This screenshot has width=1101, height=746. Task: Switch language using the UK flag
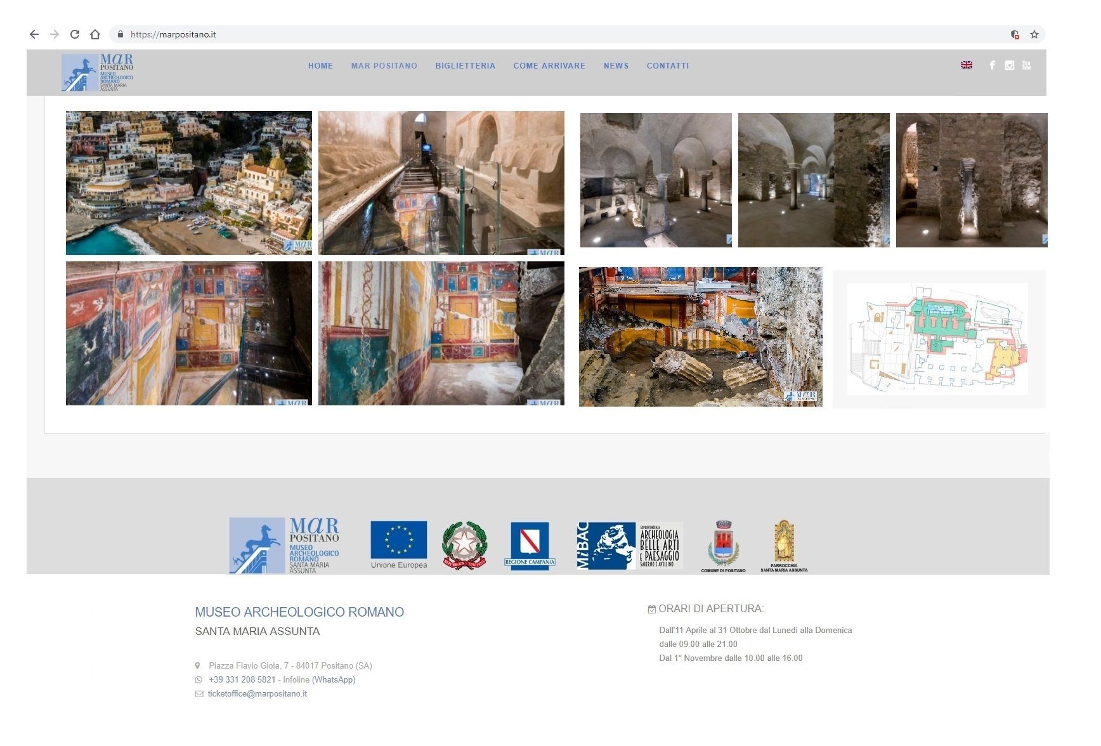coord(967,65)
